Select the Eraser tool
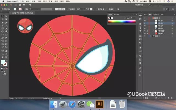Image resolution: width=176 pixels, height=110 pixels. tap(6, 32)
